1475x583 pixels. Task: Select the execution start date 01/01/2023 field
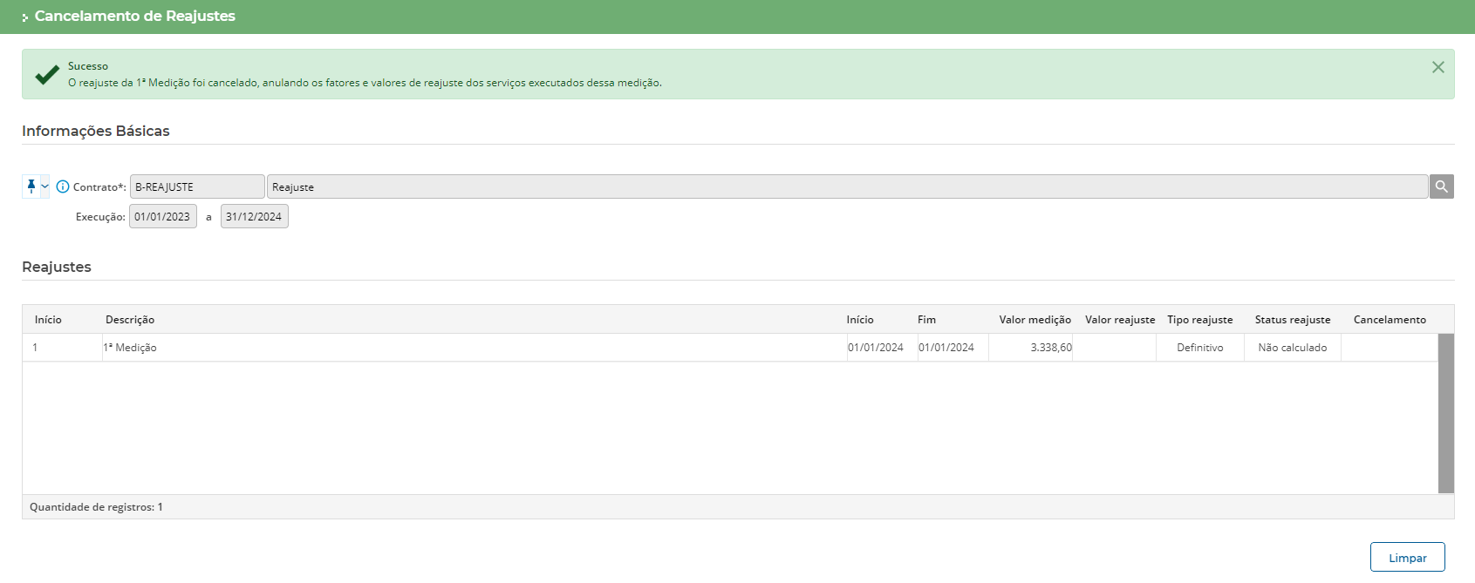point(163,217)
